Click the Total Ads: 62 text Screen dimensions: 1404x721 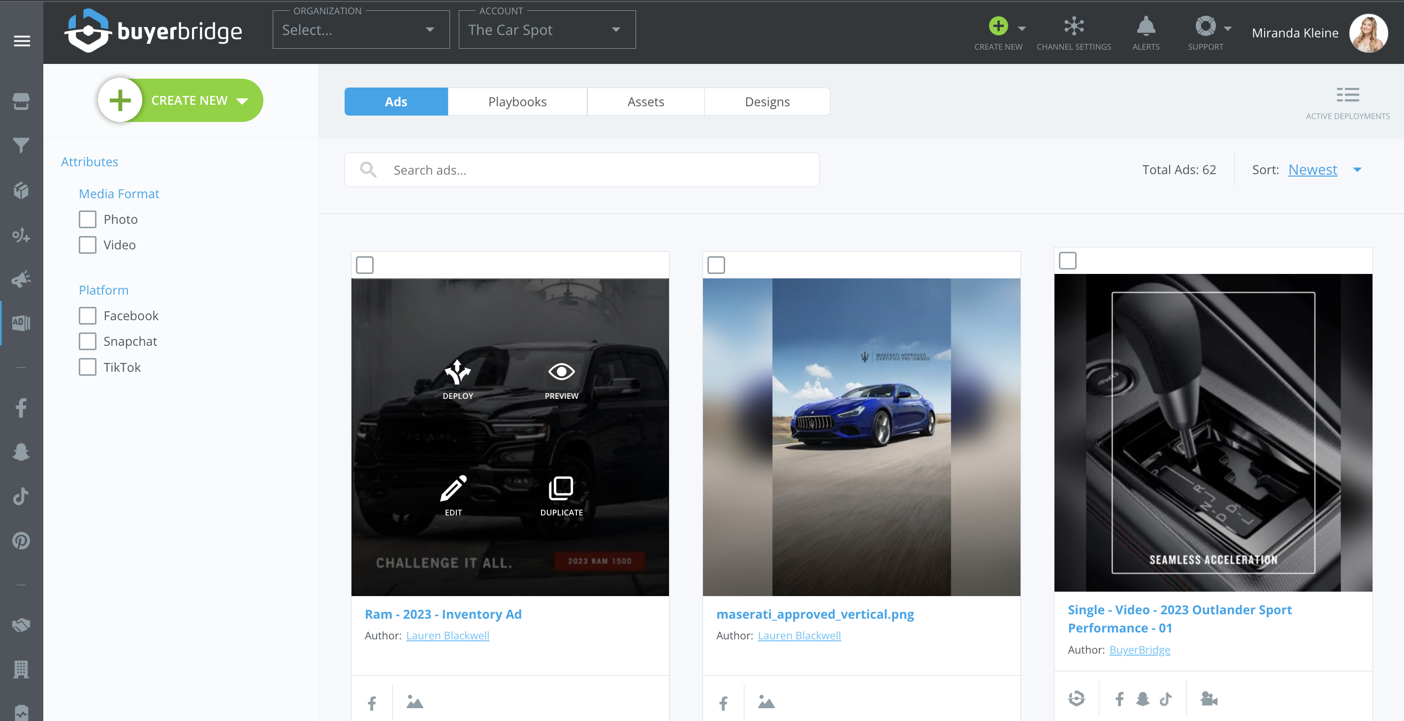click(x=1179, y=169)
